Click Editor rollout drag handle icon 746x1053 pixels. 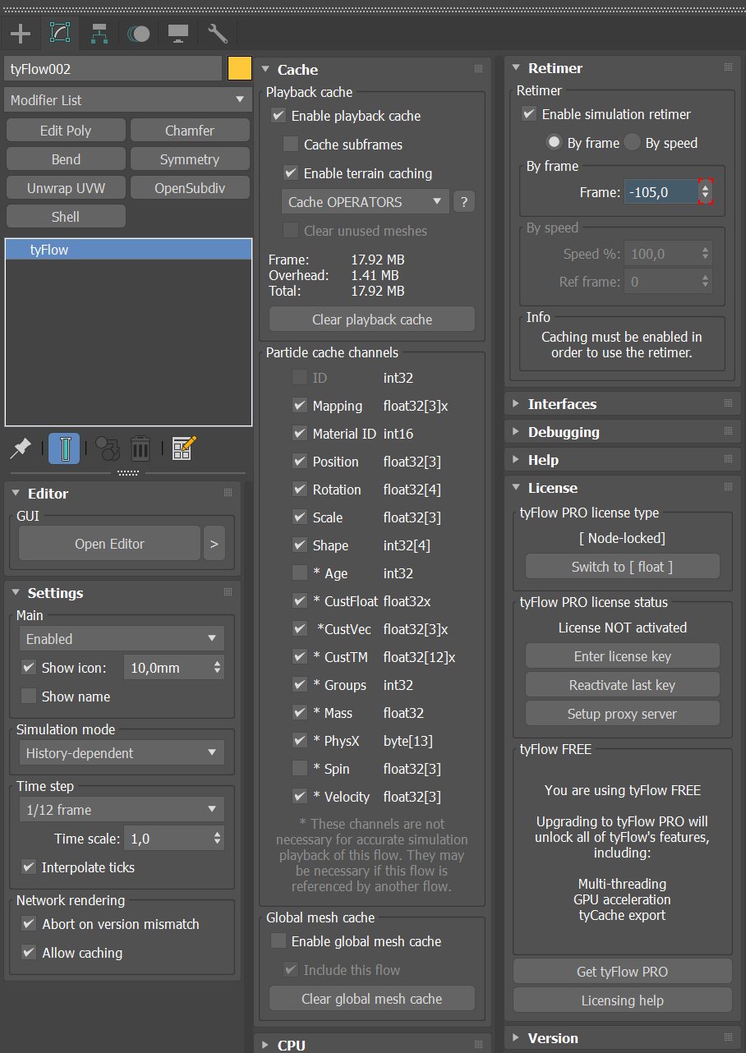(228, 493)
